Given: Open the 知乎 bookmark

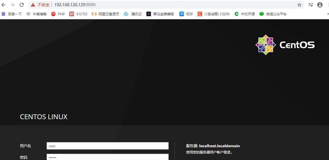Looking at the screenshot, I should tap(186, 14).
